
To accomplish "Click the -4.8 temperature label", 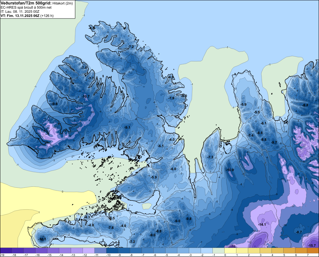I will (x=171, y=77).
